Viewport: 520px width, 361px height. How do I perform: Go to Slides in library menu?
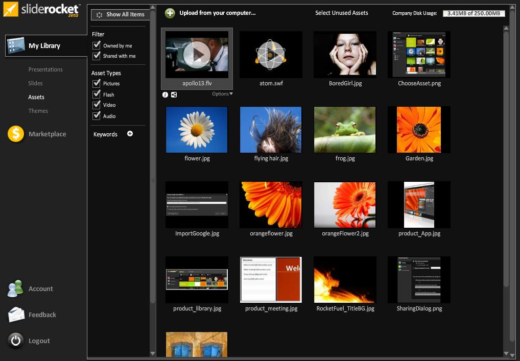(x=35, y=83)
